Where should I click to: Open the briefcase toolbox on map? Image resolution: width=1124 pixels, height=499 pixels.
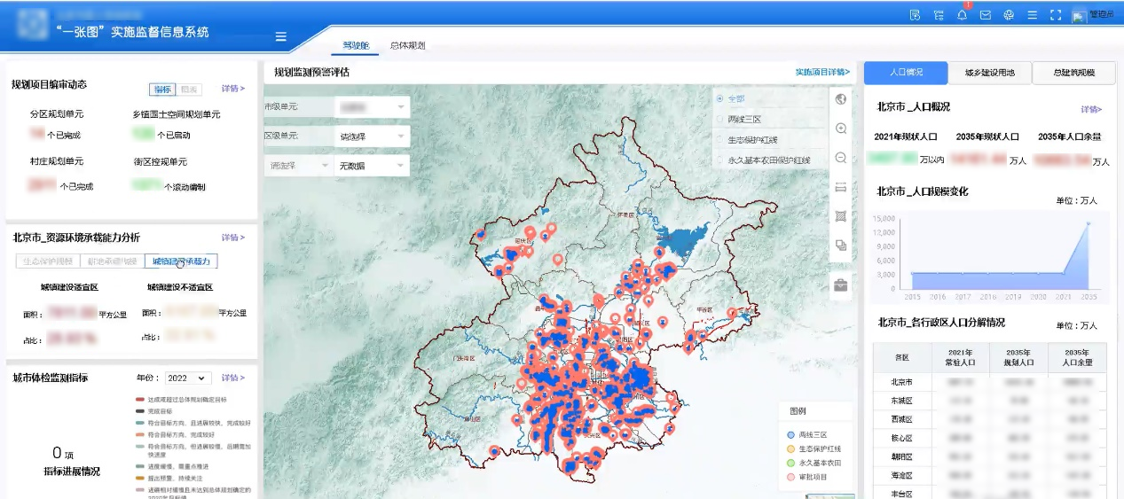841,285
